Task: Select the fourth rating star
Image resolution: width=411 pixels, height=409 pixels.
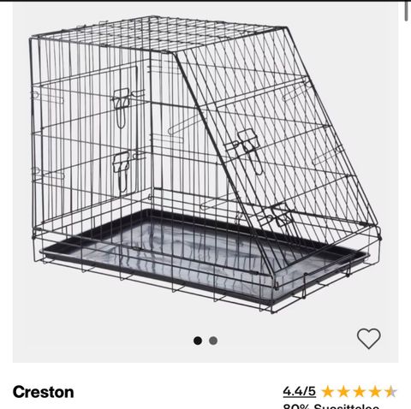Action: click(x=375, y=392)
